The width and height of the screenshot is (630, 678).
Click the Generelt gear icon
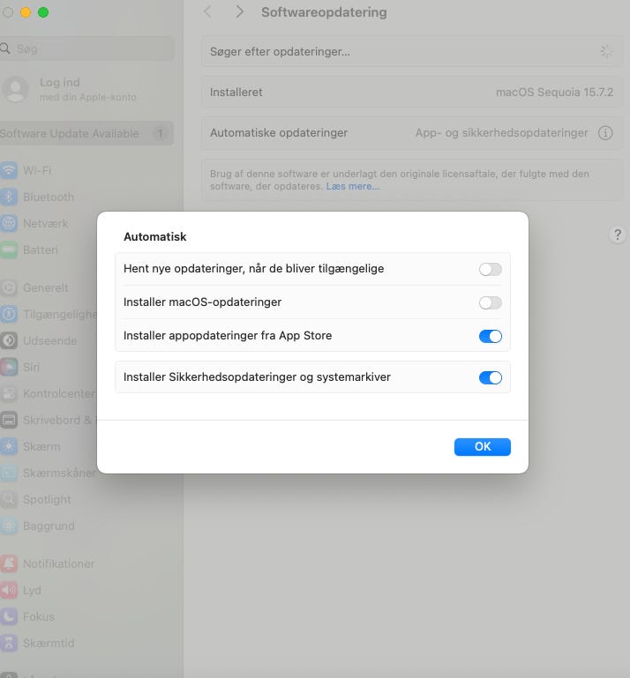click(x=9, y=287)
